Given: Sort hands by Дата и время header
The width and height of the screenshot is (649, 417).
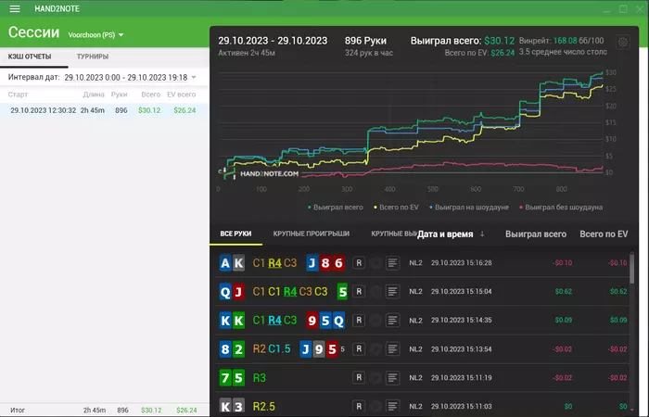Looking at the screenshot, I should pos(445,234).
